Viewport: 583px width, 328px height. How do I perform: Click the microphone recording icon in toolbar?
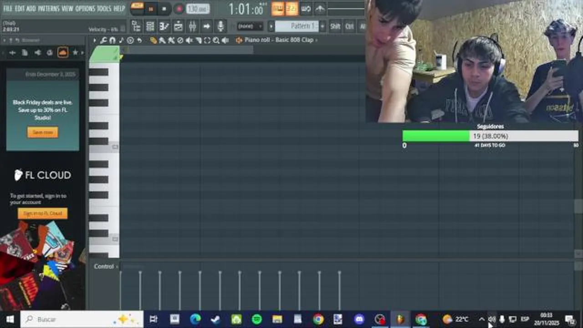coord(220,26)
